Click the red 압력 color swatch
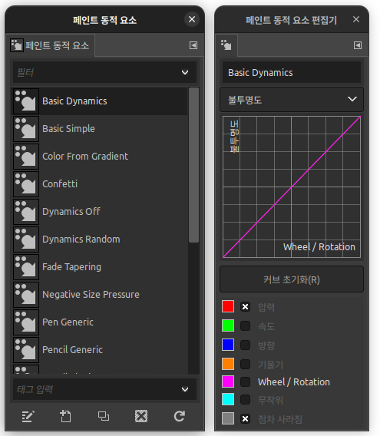 coord(228,306)
